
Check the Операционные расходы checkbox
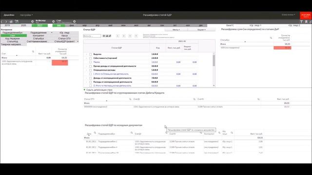coord(91,70)
